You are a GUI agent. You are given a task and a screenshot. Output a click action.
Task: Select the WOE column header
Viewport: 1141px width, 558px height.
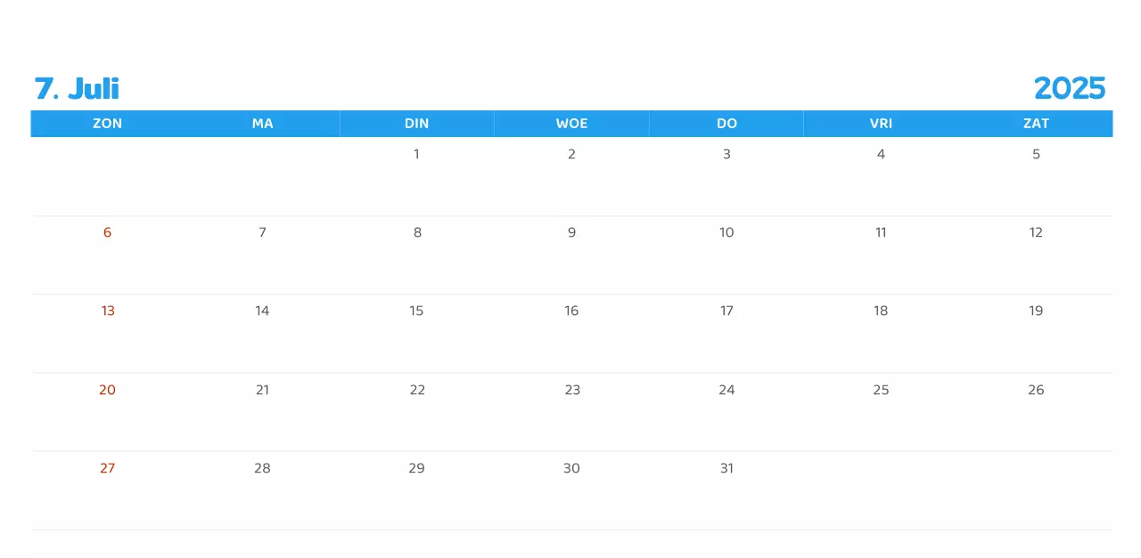(x=571, y=124)
